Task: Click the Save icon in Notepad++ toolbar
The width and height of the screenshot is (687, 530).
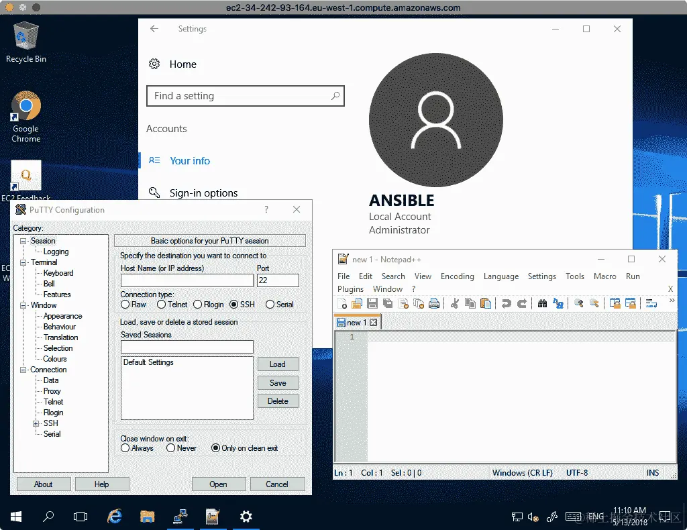Action: (x=372, y=303)
